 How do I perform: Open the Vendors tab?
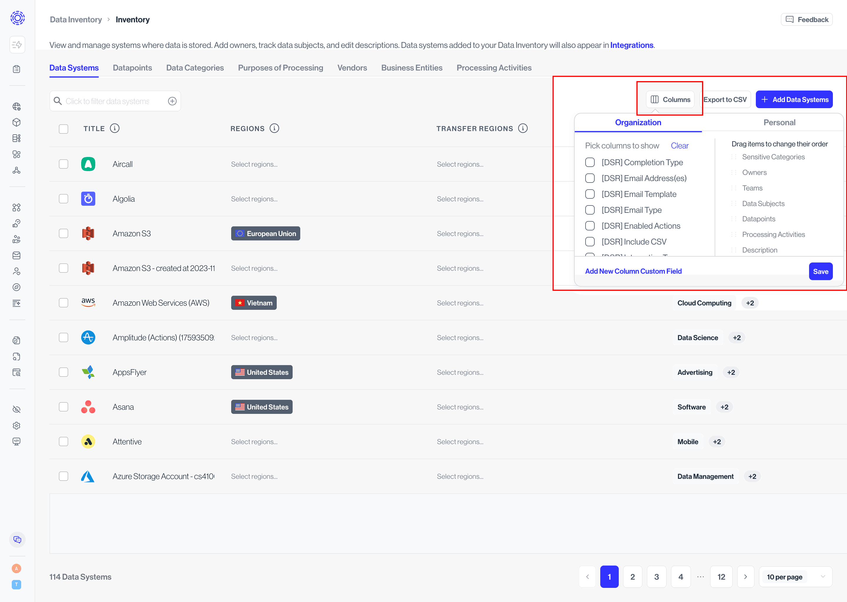coord(352,68)
